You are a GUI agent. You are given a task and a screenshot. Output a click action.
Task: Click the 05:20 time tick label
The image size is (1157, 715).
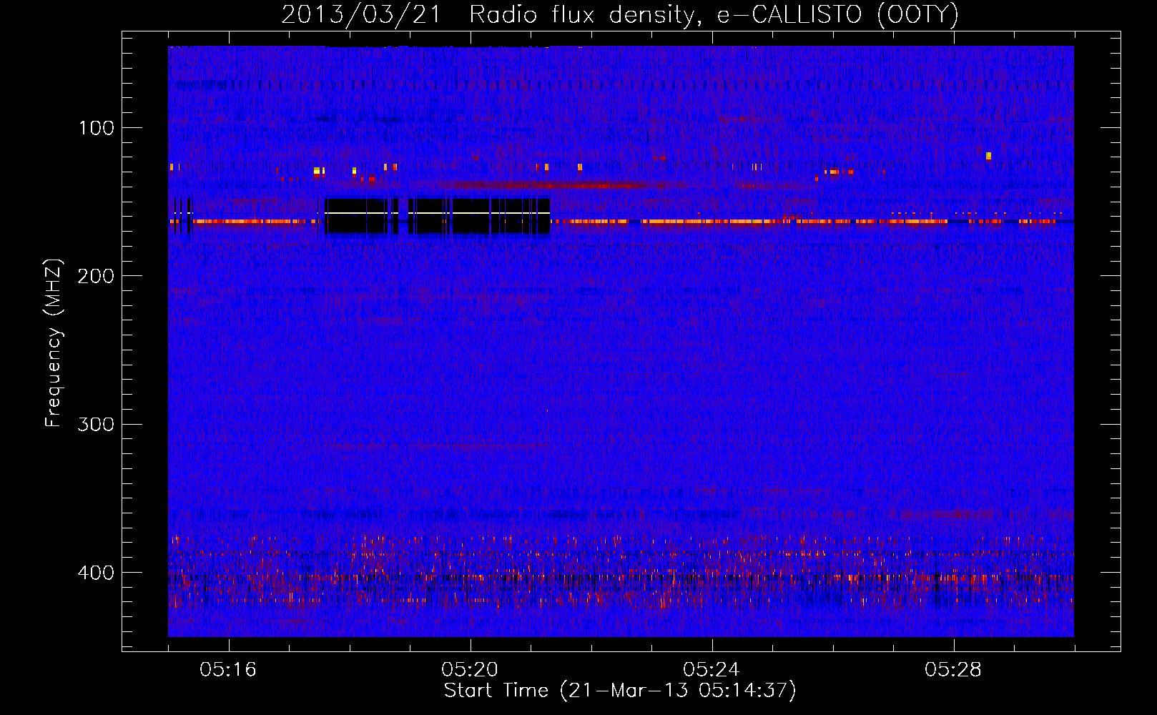[470, 670]
